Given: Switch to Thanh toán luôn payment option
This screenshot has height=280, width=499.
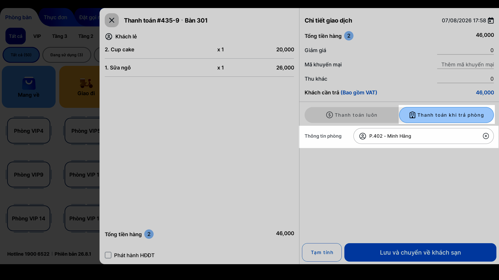Looking at the screenshot, I should click(x=352, y=115).
